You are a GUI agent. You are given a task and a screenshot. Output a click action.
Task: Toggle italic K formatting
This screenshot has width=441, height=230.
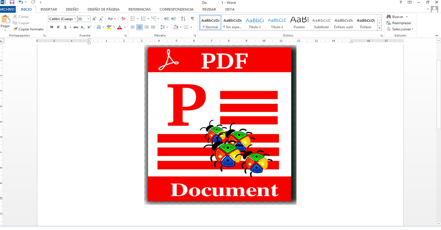[58, 27]
